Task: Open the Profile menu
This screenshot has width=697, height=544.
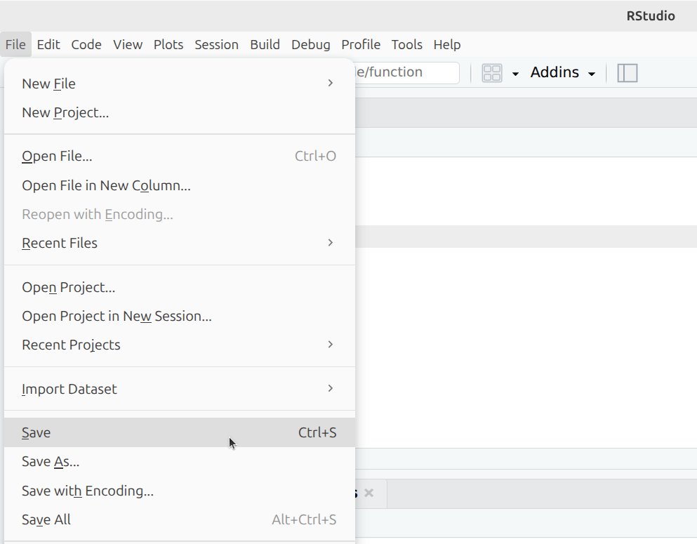Action: pos(361,44)
